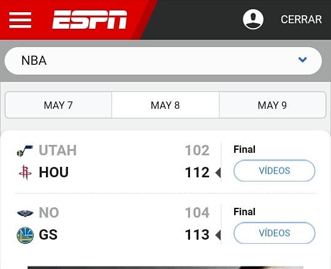
Task: Expand the NBA league dropdown
Action: (x=163, y=61)
